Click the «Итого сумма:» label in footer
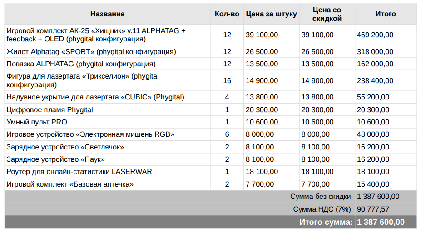Image resolution: width=421 pixels, height=233 pixels. click(x=326, y=222)
